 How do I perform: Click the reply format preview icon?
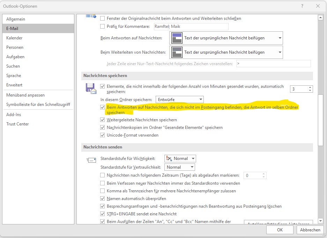click(177, 38)
